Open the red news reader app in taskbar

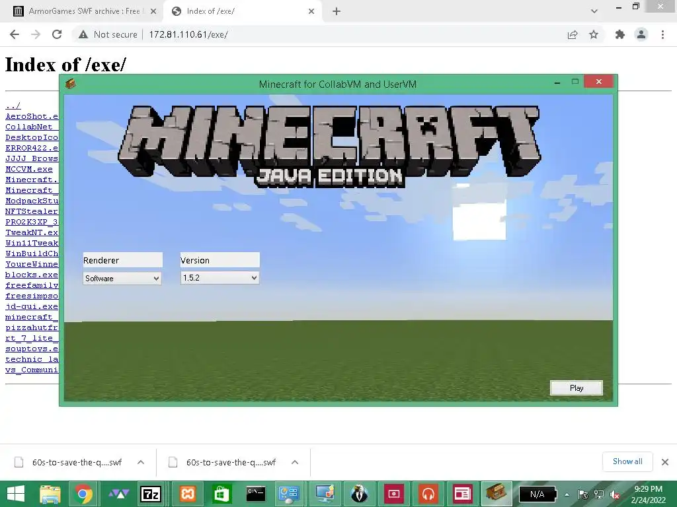point(462,494)
